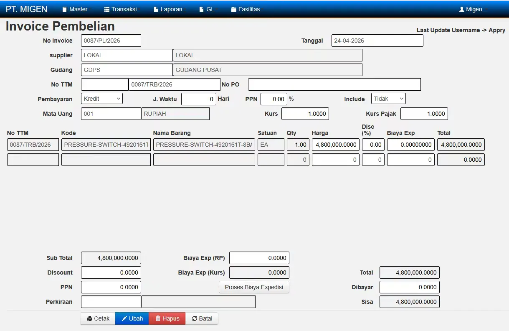Click the Biaya Exp (Kurs) field

pos(259,272)
